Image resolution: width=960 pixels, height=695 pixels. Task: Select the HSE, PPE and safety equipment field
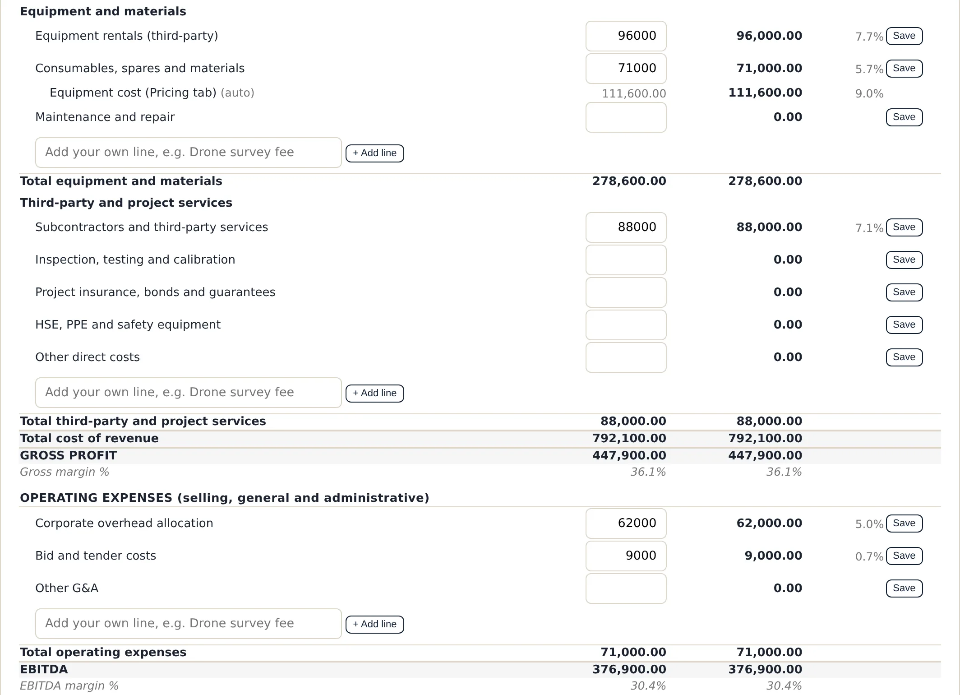[x=626, y=325]
